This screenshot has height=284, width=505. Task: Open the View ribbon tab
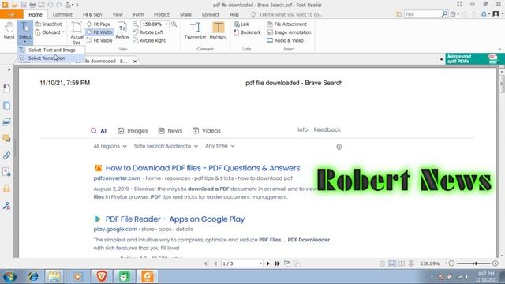pos(118,14)
